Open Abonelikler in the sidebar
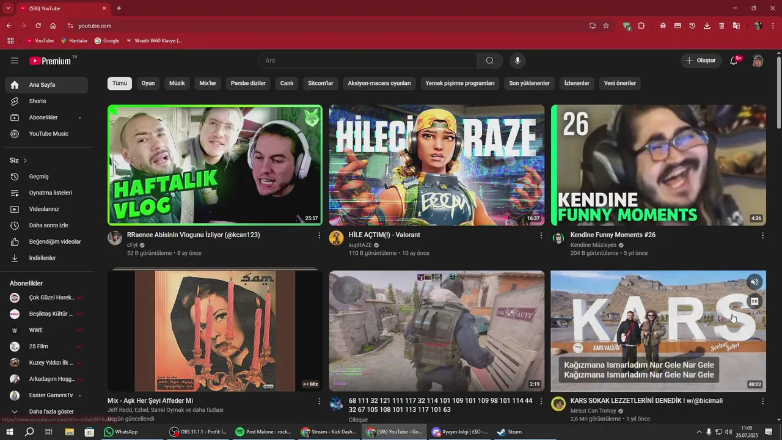The image size is (782, 440). (x=46, y=117)
